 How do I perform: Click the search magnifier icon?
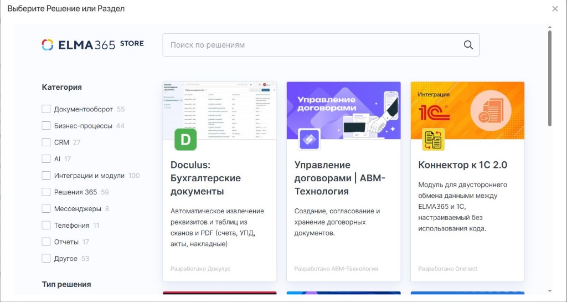468,45
